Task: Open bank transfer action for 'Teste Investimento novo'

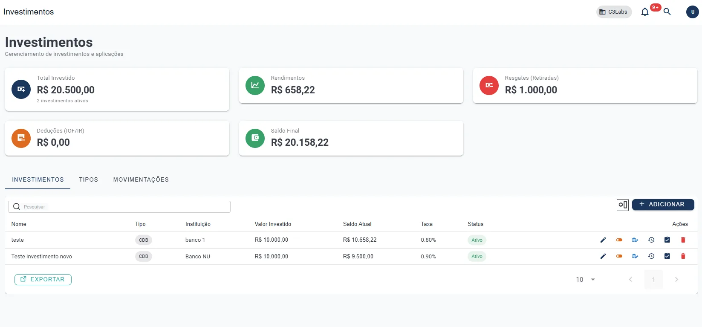Action: [635, 256]
